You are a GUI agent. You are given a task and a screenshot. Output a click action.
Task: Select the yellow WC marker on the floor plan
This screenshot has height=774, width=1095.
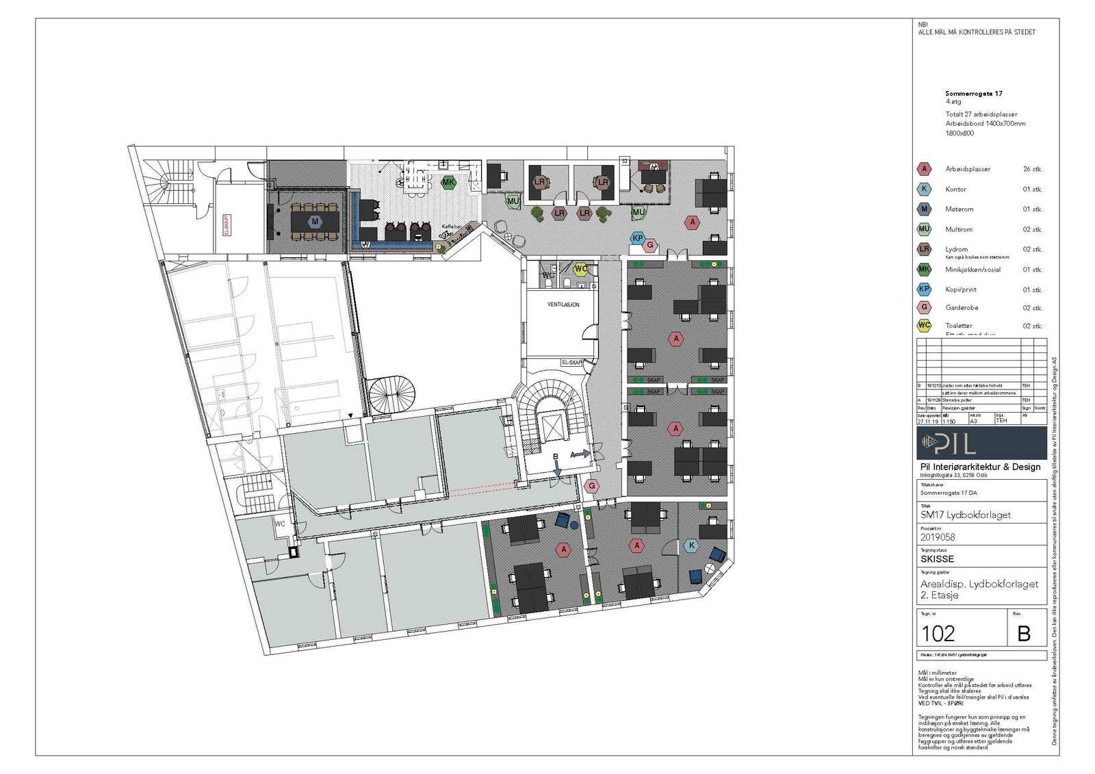click(580, 269)
